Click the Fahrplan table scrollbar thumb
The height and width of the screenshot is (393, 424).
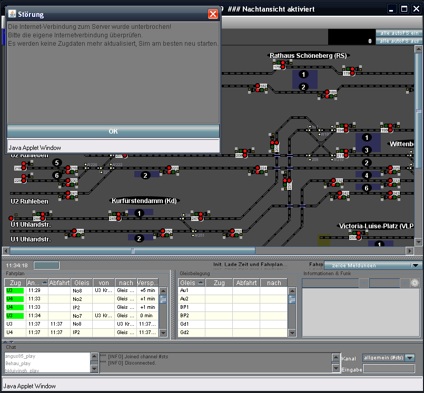click(x=163, y=299)
